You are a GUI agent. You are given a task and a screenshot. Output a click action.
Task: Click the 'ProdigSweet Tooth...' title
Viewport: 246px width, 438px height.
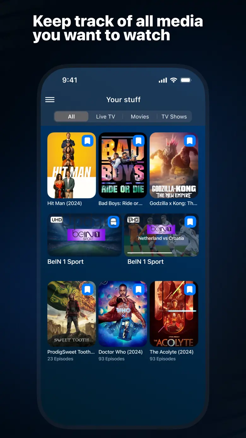click(71, 352)
